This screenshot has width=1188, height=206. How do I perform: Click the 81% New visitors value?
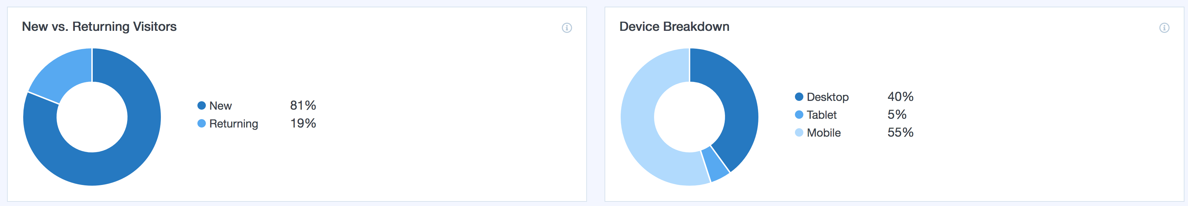click(303, 105)
